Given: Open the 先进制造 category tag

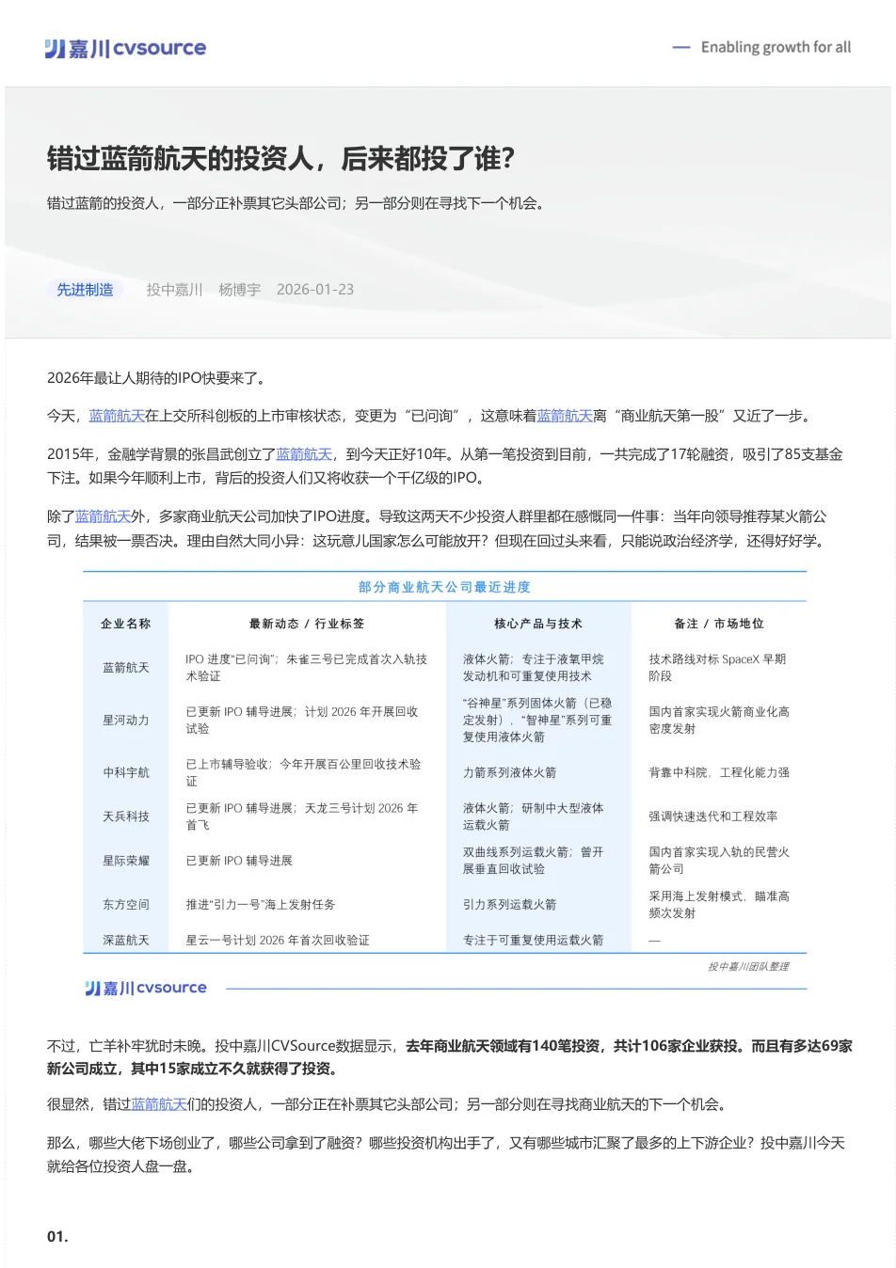Looking at the screenshot, I should [85, 290].
